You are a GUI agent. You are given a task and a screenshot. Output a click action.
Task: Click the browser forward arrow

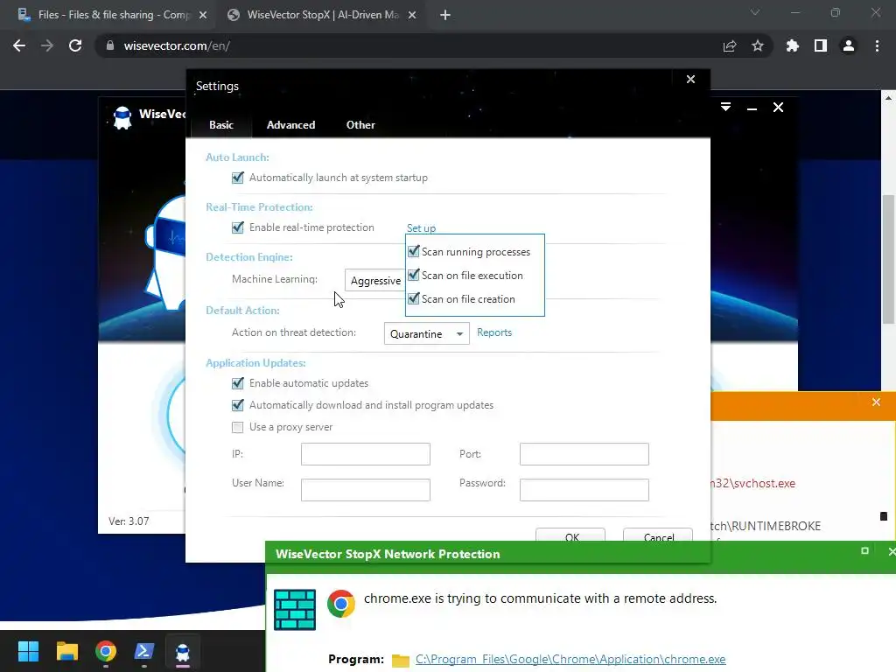point(47,45)
